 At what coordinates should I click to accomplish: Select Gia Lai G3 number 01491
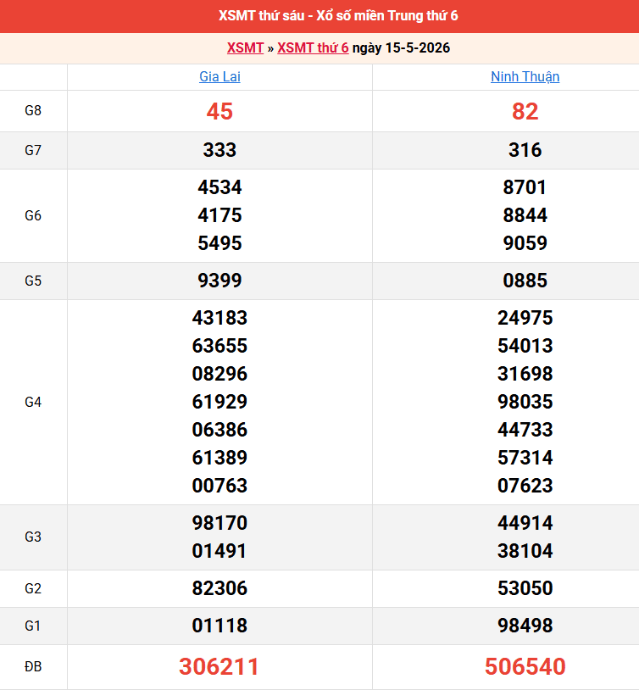219,551
